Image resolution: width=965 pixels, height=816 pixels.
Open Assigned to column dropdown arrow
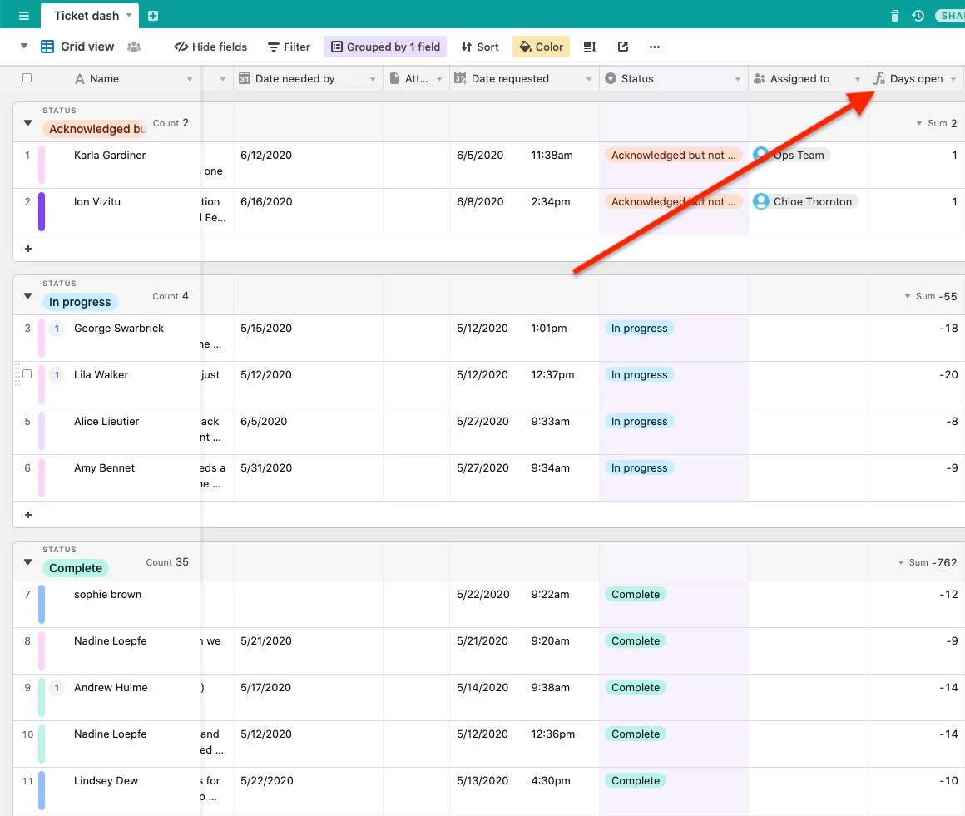click(x=858, y=79)
